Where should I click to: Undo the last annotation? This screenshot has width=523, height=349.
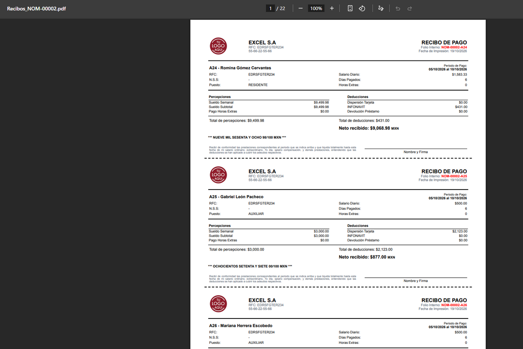[x=397, y=8]
